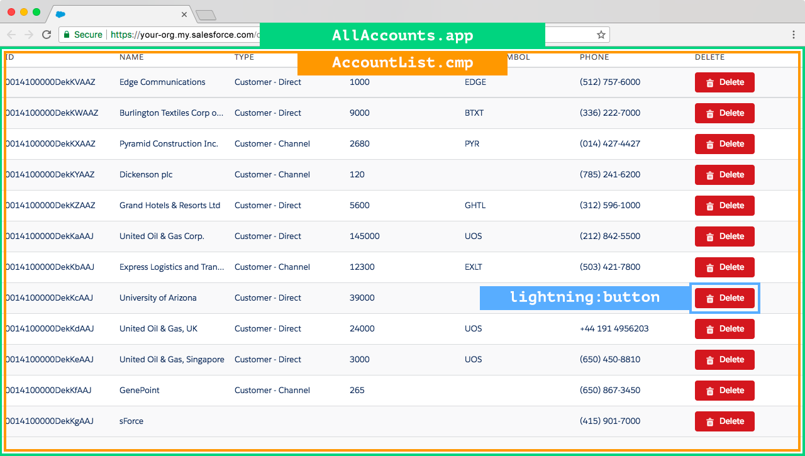Select the Grand Hotels & Resorts Ltd cell
Viewport: 805px width, 456px height.
170,206
